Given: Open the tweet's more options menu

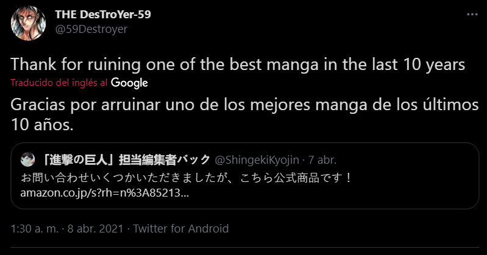Looking at the screenshot, I should click(x=471, y=15).
